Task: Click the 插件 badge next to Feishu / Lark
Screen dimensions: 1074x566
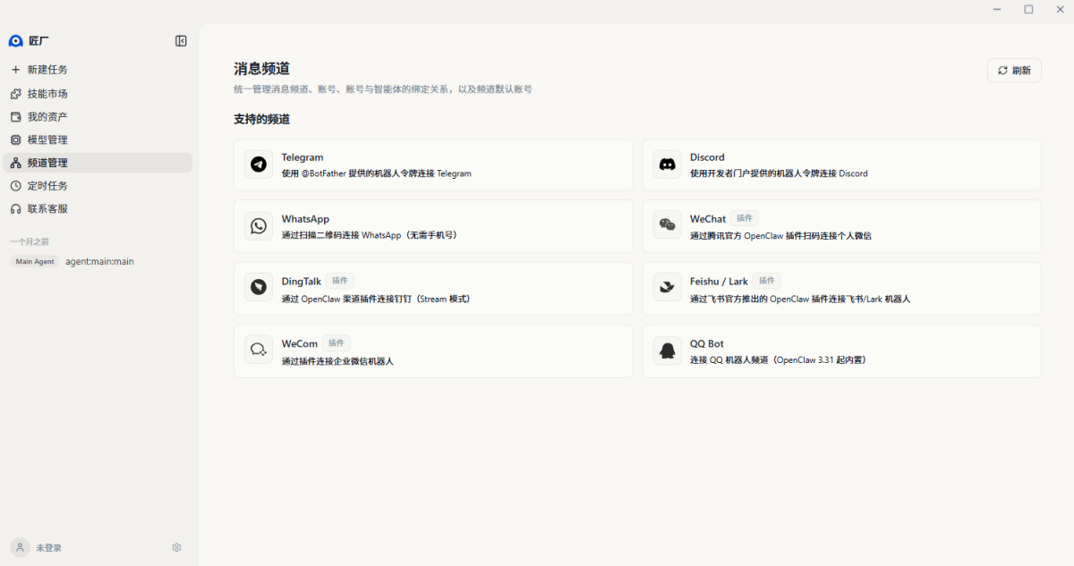Action: click(x=767, y=281)
